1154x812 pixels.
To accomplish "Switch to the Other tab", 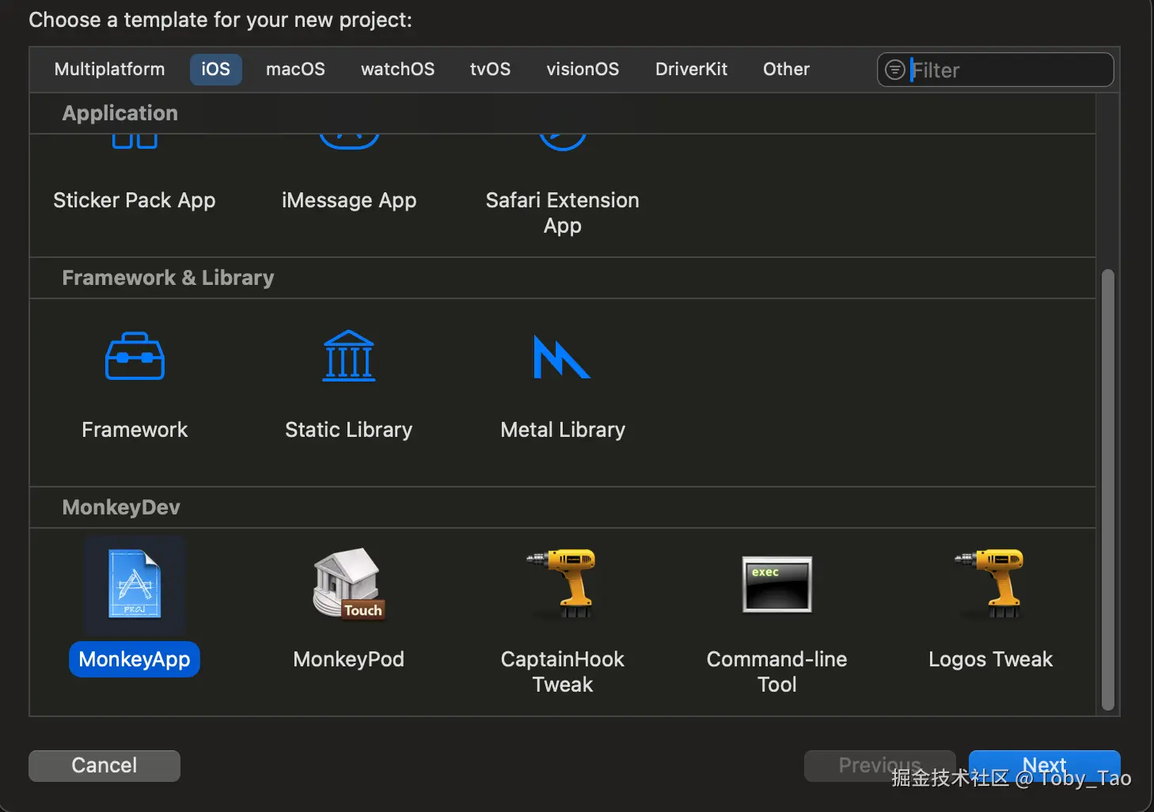I will (x=787, y=70).
